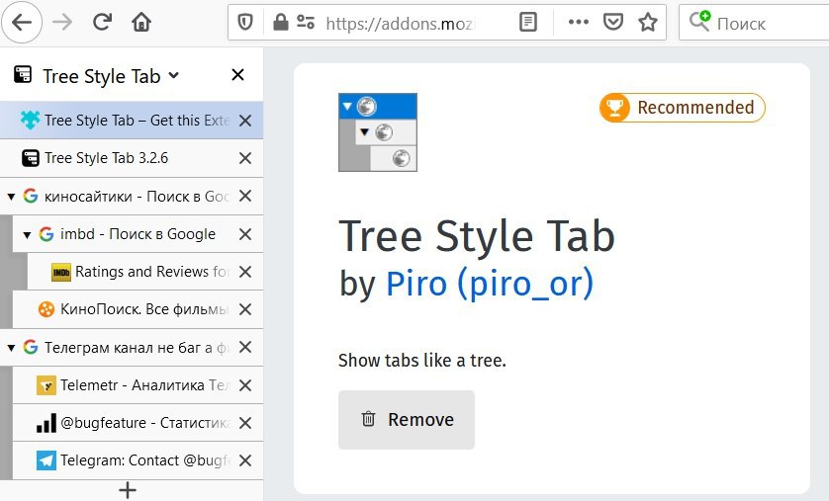Viewport: 829px width, 501px height.
Task: Show site security via padlock icon
Action: pyautogui.click(x=280, y=22)
